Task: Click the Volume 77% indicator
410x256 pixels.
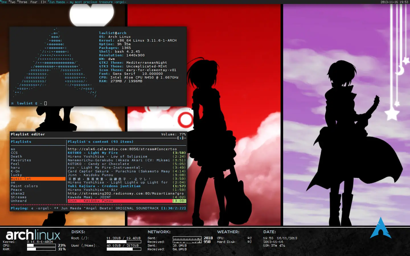Action: 173,134
